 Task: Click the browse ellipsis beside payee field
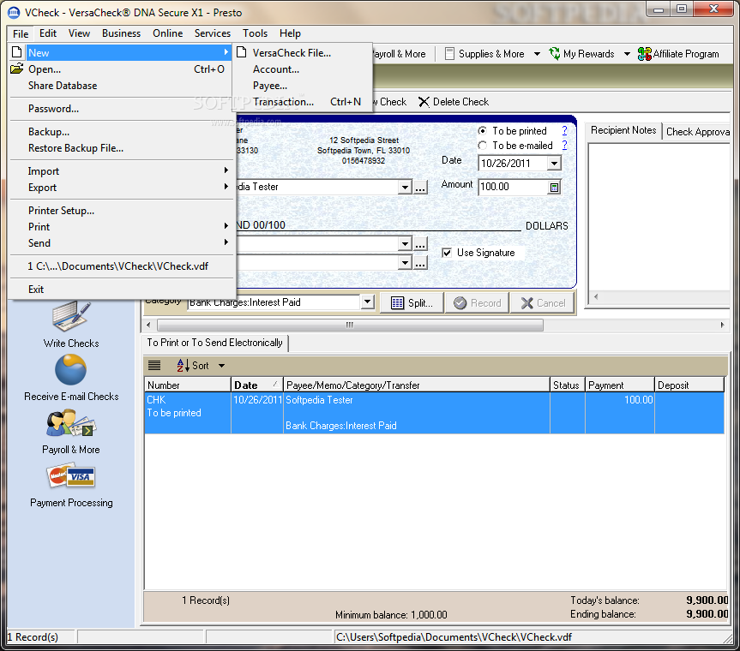click(420, 188)
